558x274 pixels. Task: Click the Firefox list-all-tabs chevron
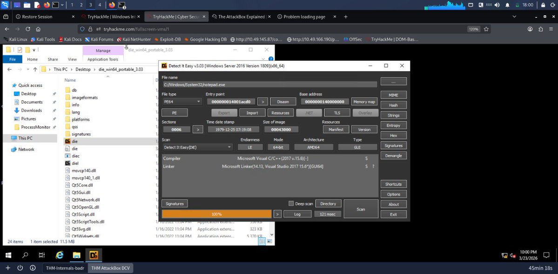coord(515,17)
